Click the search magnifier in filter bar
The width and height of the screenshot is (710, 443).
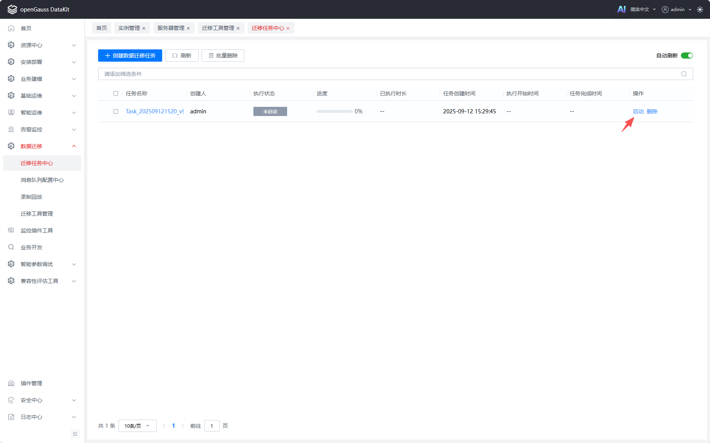684,74
